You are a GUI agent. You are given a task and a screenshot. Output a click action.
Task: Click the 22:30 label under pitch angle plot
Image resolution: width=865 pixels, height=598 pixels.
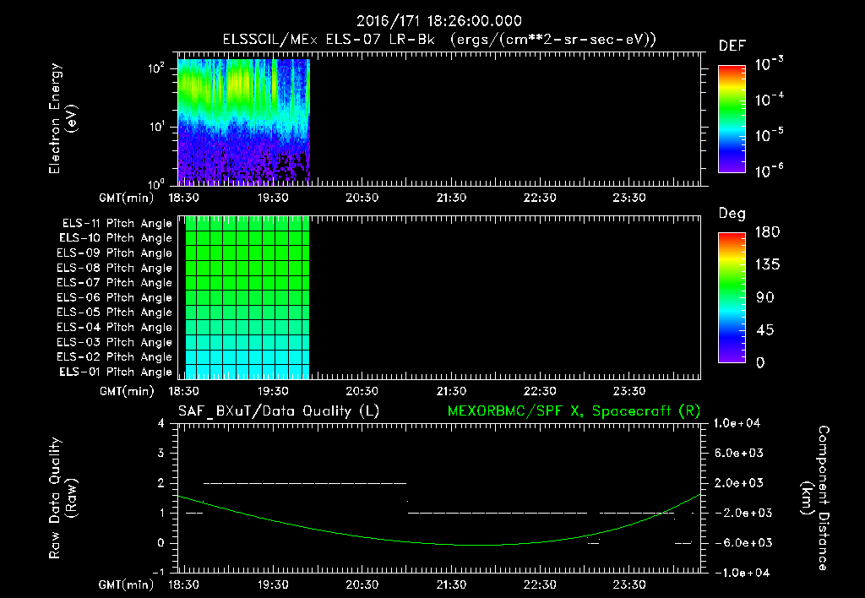[540, 392]
